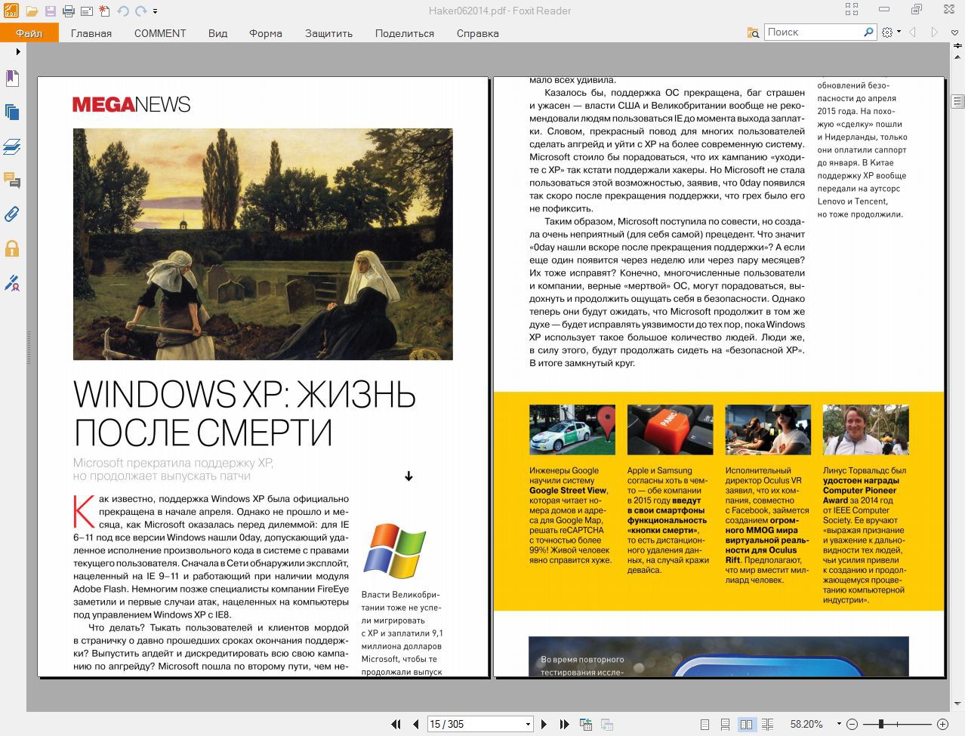965x736 pixels.
Task: Open a file with the folder icon
Action: pyautogui.click(x=32, y=11)
